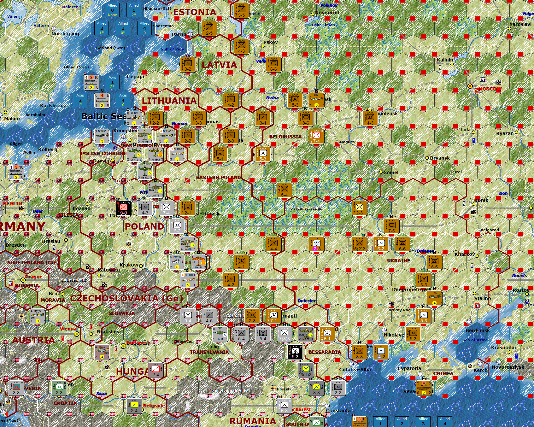Select the black SS 5-3 corps near Bessarabia
Image resolution: width=534 pixels, height=427 pixels.
coord(295,352)
